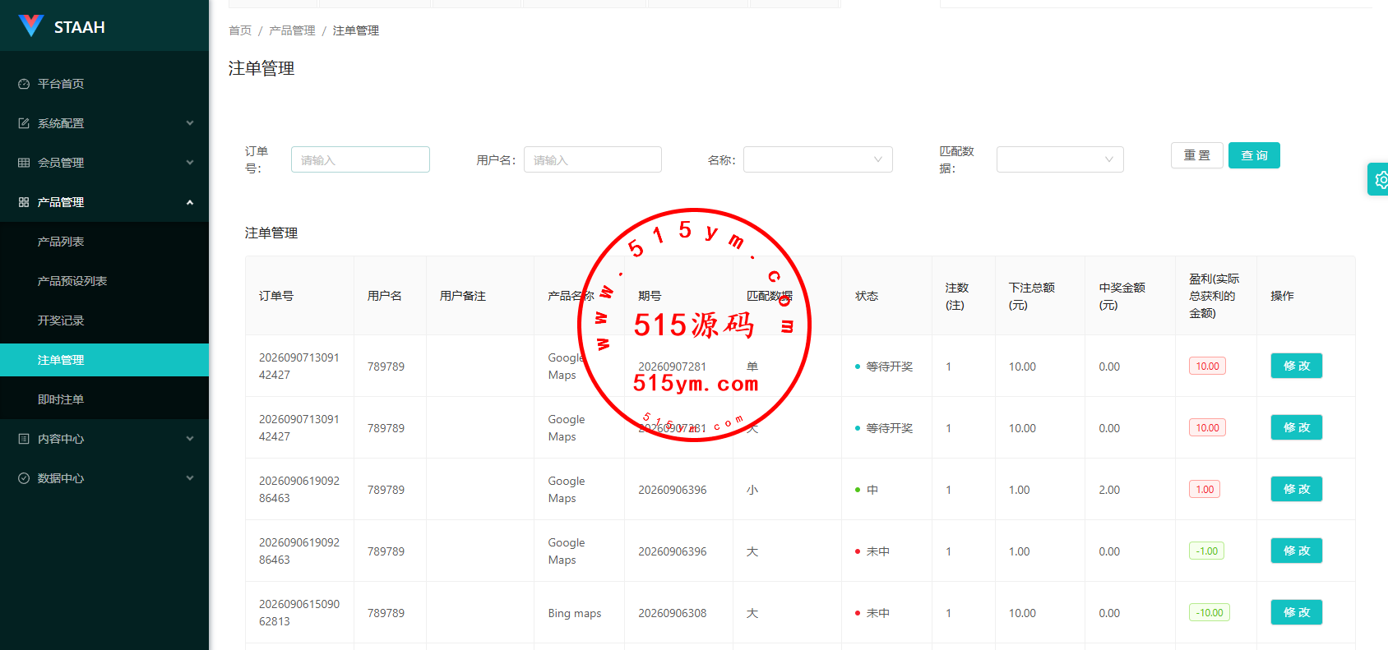Open the 匹配数据 dropdown
The image size is (1388, 650).
click(x=1060, y=159)
